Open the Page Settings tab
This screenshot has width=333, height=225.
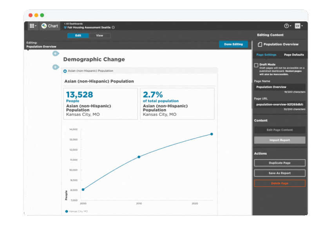(266, 55)
